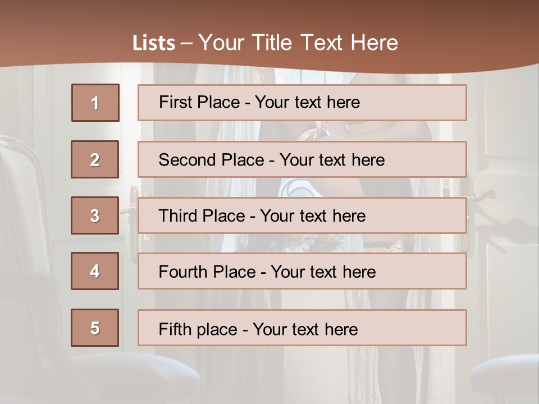Click the window behind the header wave

pos(314,76)
